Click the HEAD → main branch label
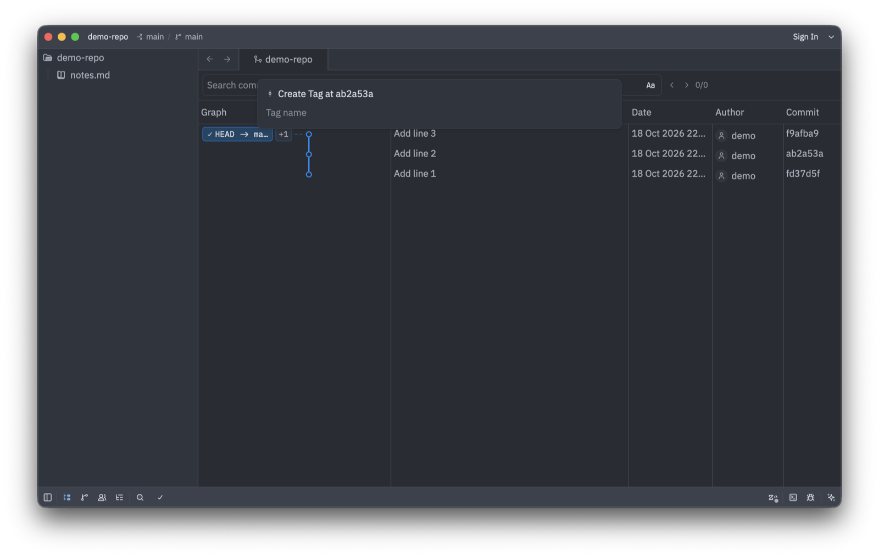Image resolution: width=879 pixels, height=557 pixels. [x=237, y=134]
